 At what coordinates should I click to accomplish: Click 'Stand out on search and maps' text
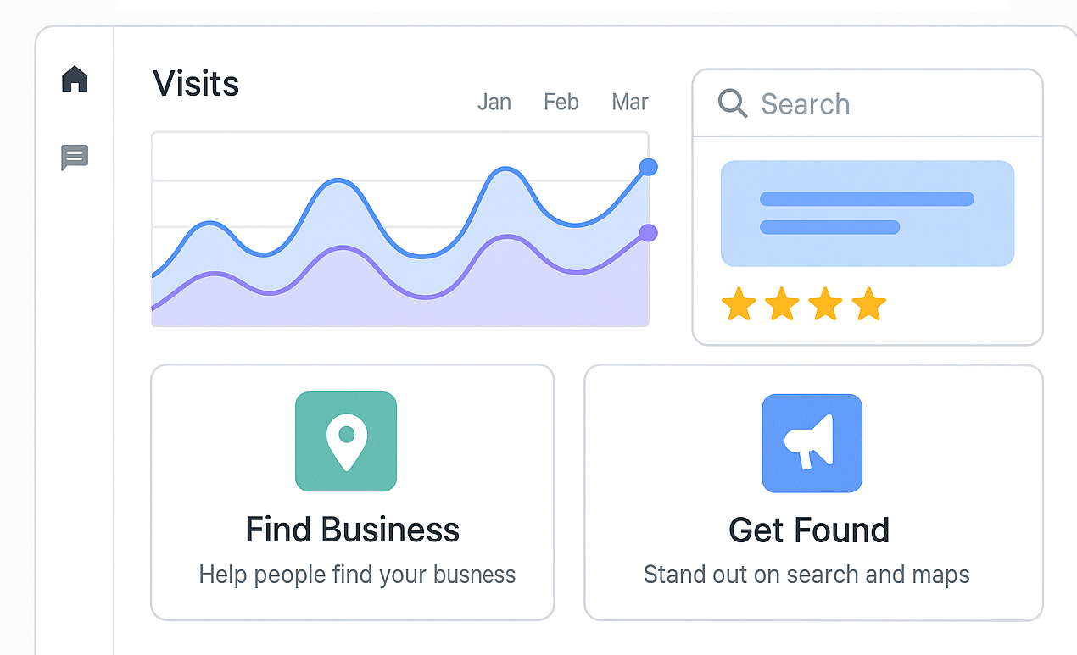(x=806, y=575)
